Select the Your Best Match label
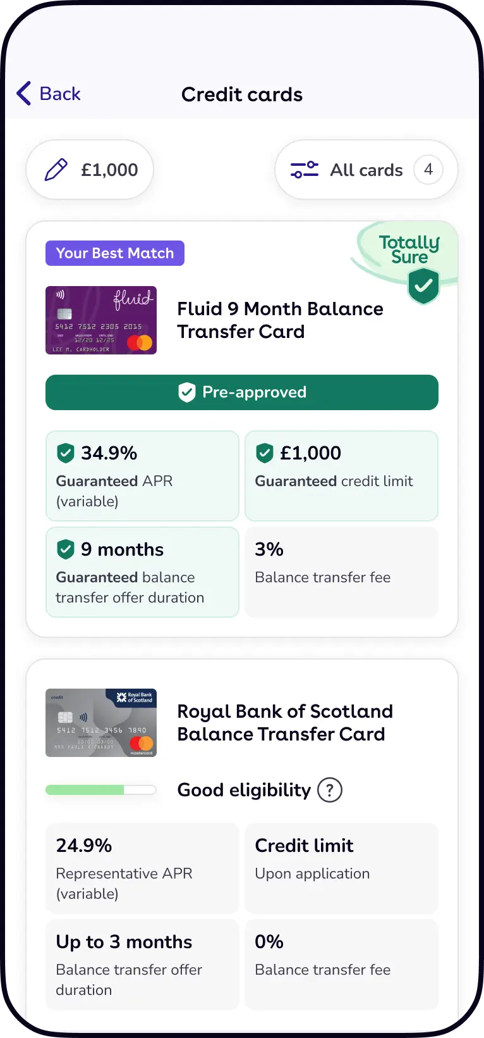This screenshot has height=1038, width=484. (x=115, y=253)
